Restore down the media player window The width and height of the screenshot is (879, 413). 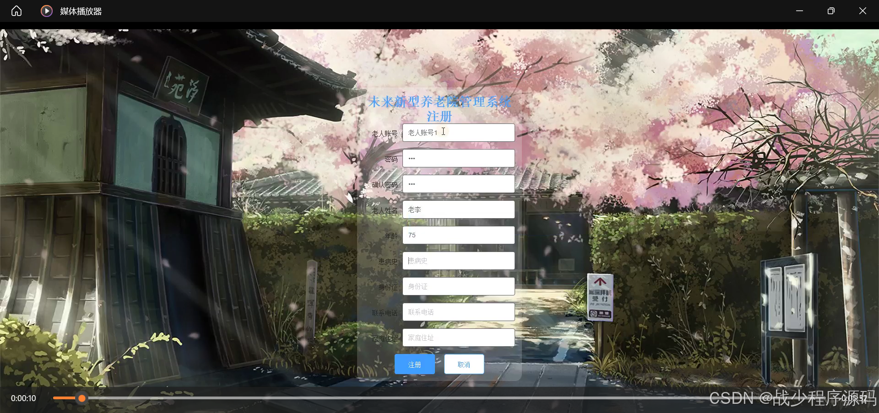click(831, 11)
